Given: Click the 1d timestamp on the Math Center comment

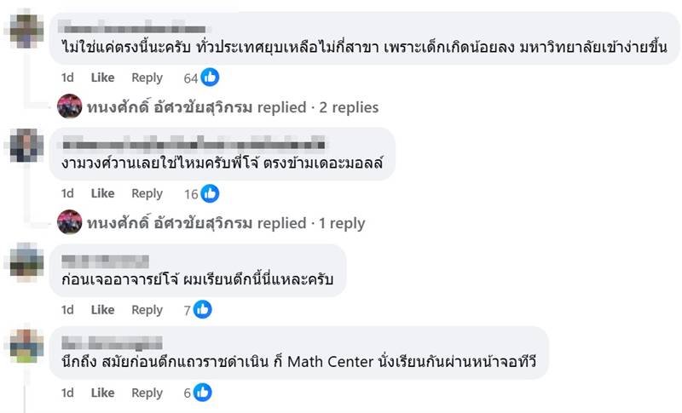Looking at the screenshot, I should pos(67,393).
